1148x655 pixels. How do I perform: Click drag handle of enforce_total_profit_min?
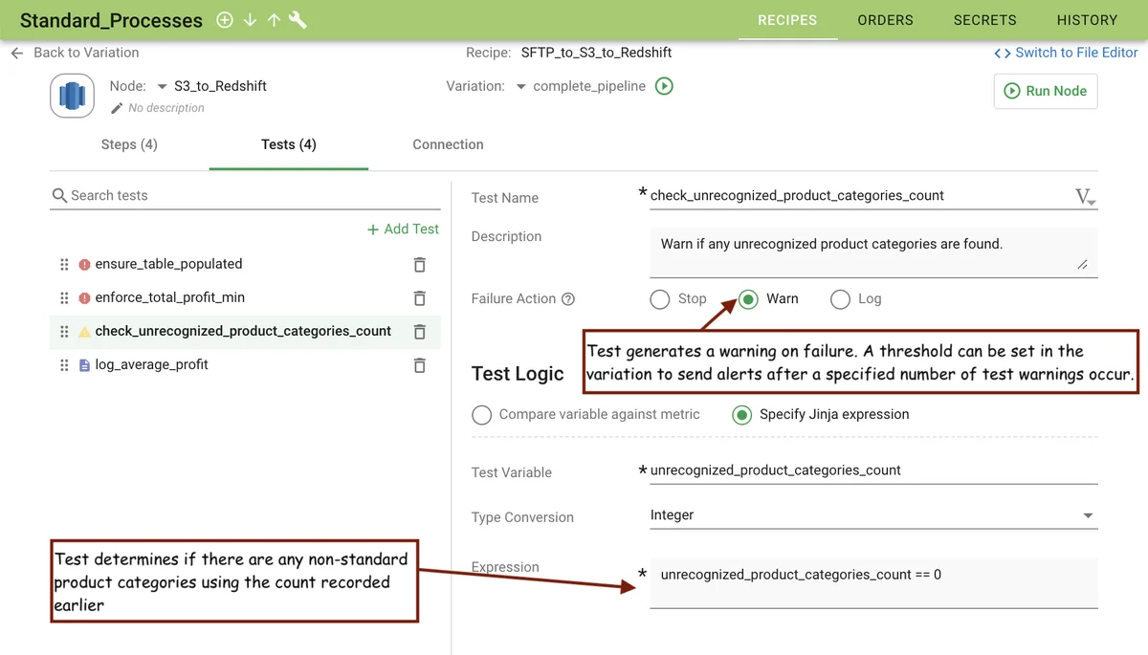64,298
